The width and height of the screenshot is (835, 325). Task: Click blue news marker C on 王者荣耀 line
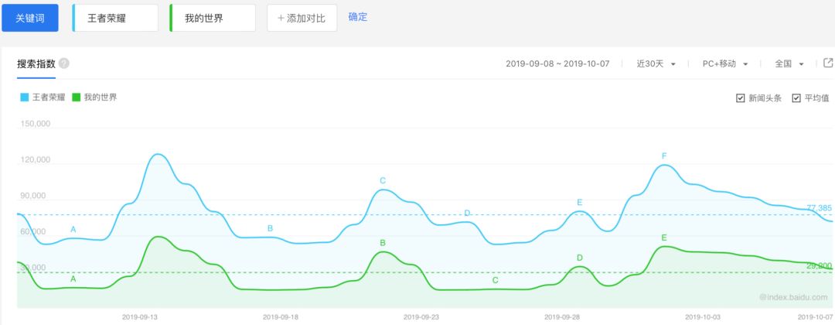(x=383, y=180)
